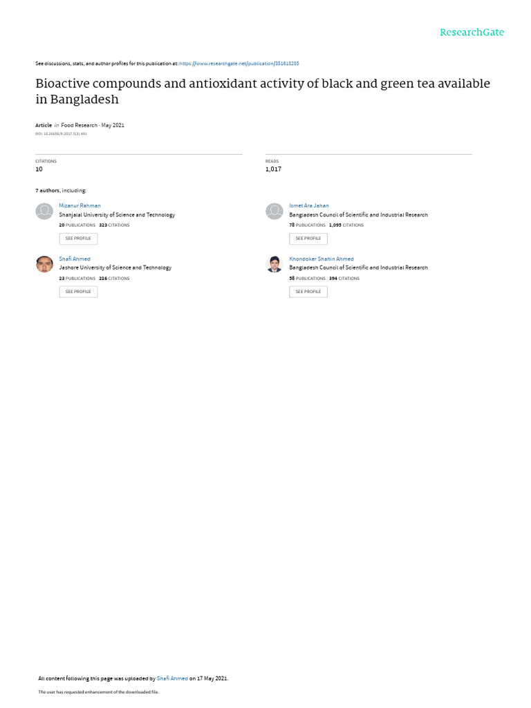Click Ismet Ara Jahan's gray avatar icon
This screenshot has width=531, height=708.
tap(274, 211)
